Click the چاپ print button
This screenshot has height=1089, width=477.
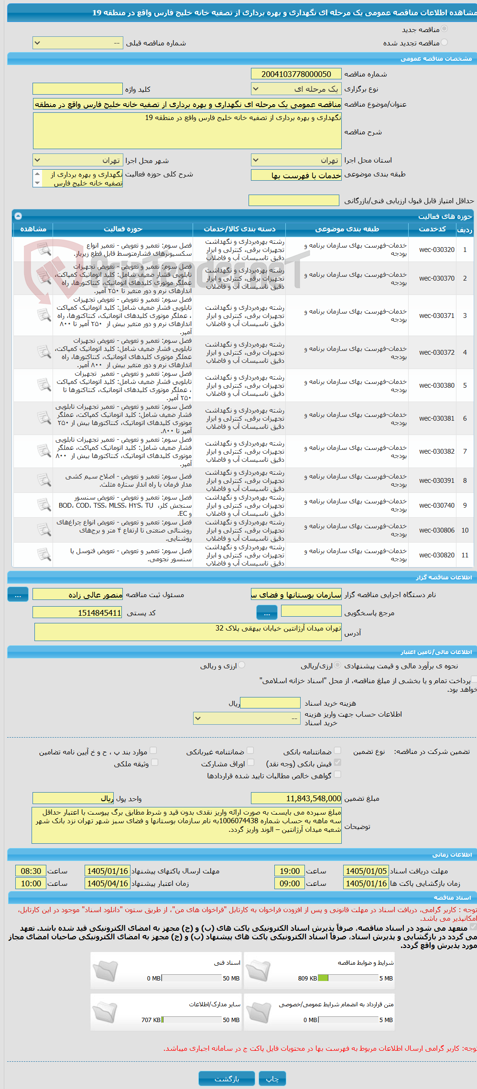coord(272,1078)
